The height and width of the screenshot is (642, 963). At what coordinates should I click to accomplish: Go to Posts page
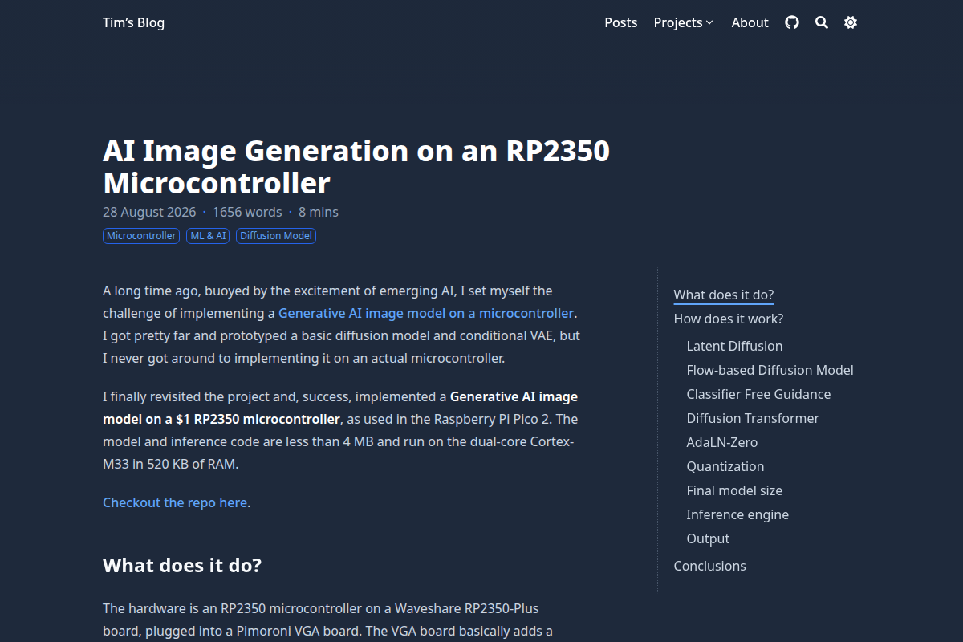click(621, 22)
